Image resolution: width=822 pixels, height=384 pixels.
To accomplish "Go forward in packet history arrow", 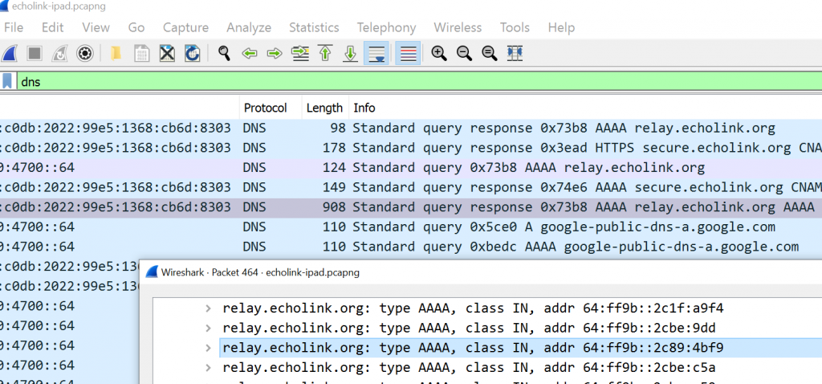I will [275, 54].
